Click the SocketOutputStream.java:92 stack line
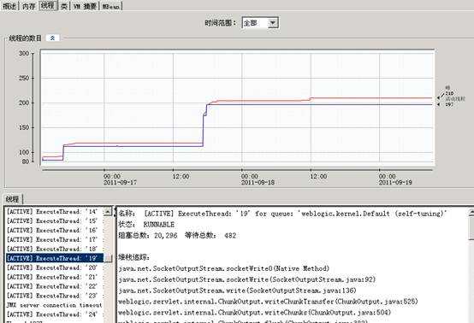This screenshot has height=323, width=474. [246, 279]
